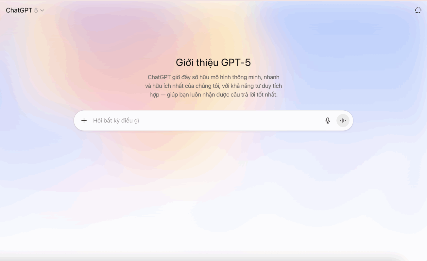Launch voice mode using the waveform icon

[x=343, y=121]
